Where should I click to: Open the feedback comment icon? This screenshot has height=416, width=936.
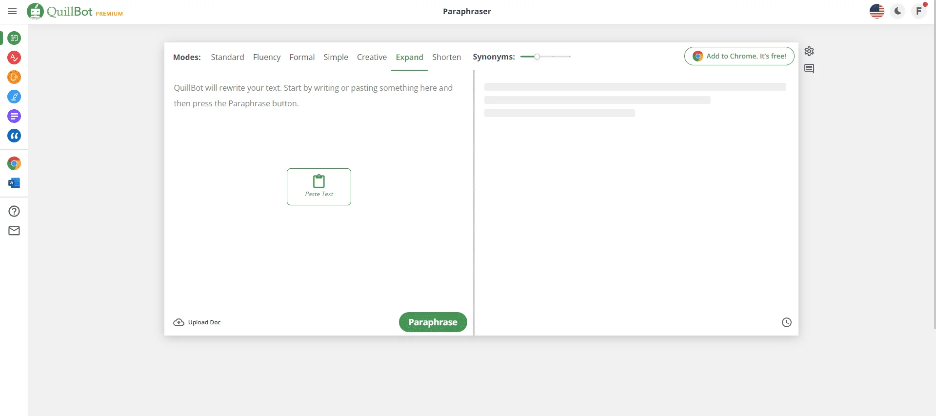[809, 69]
